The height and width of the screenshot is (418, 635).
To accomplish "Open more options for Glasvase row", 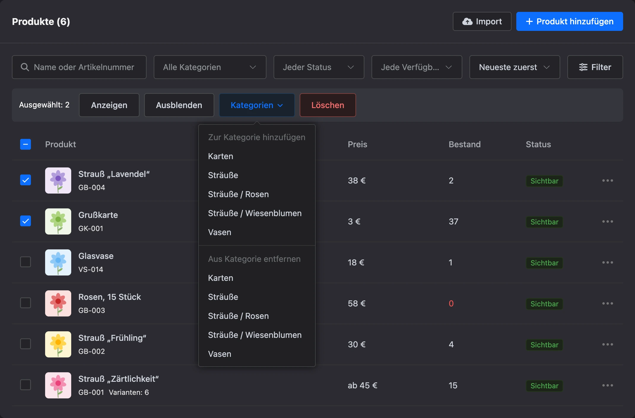I will pyautogui.click(x=607, y=262).
